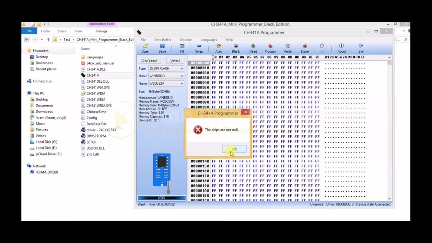
Task: Click the Homegroup icon in the sidebar
Action: pos(29,81)
